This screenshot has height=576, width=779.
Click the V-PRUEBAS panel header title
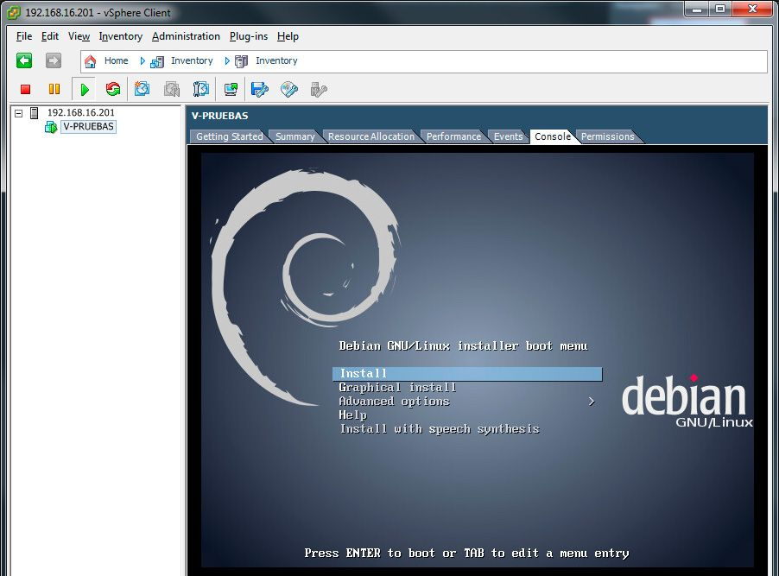(219, 116)
